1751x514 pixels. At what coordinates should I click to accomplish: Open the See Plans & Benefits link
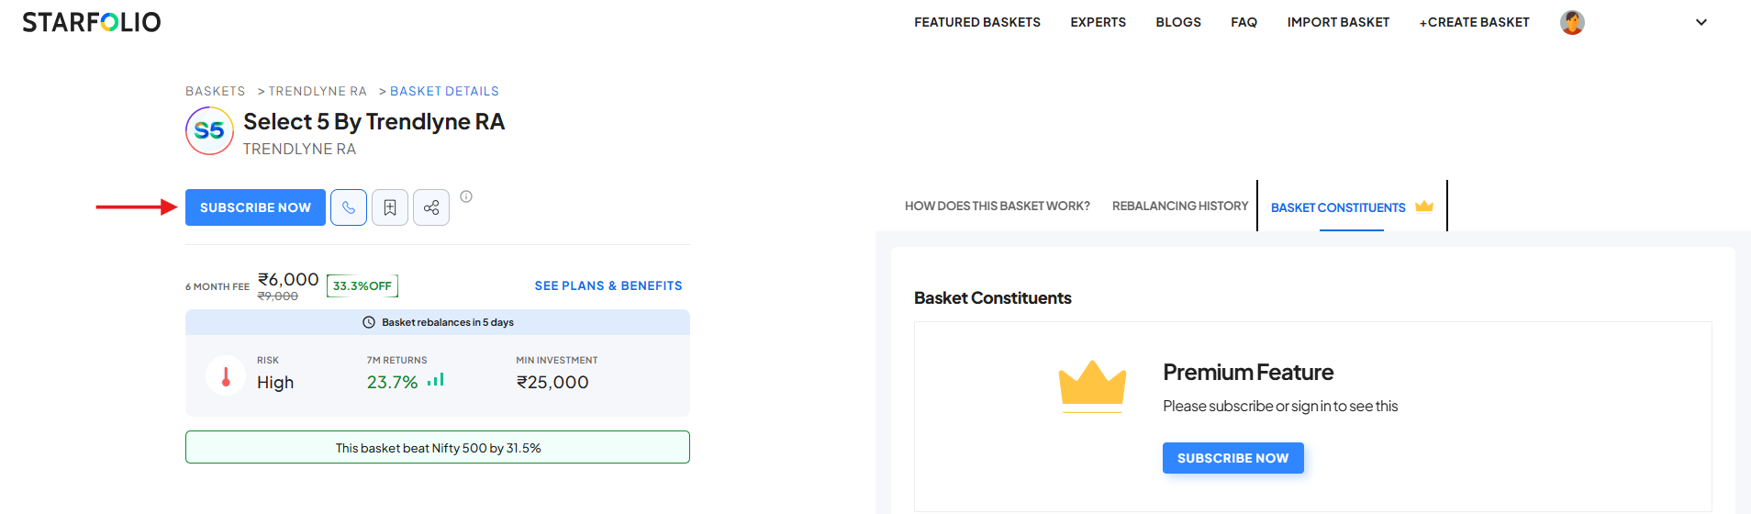608,285
